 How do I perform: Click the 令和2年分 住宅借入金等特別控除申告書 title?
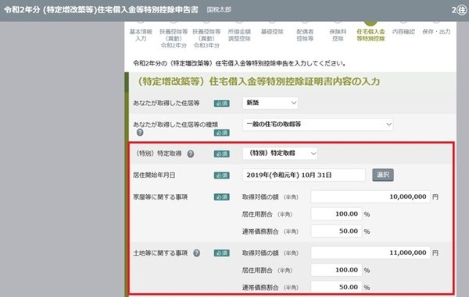(x=101, y=10)
